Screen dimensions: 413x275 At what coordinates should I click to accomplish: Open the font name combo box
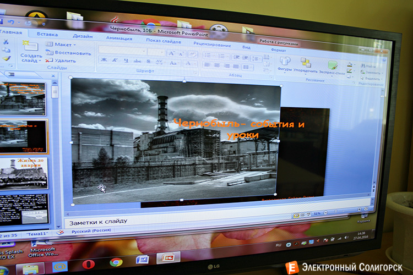click(122, 51)
